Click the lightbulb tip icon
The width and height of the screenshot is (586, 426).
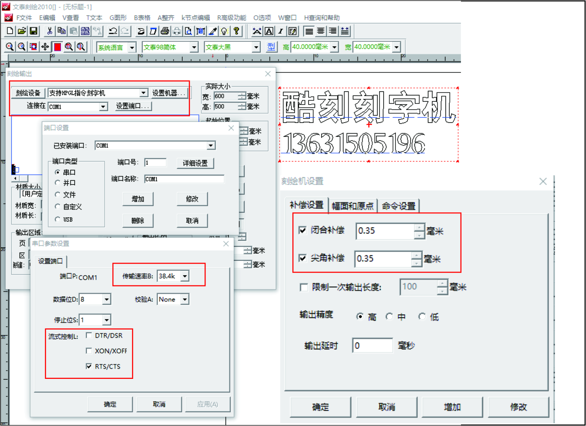(224, 31)
